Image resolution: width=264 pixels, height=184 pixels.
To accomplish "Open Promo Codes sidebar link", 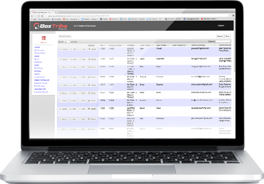I will pos(40,53).
